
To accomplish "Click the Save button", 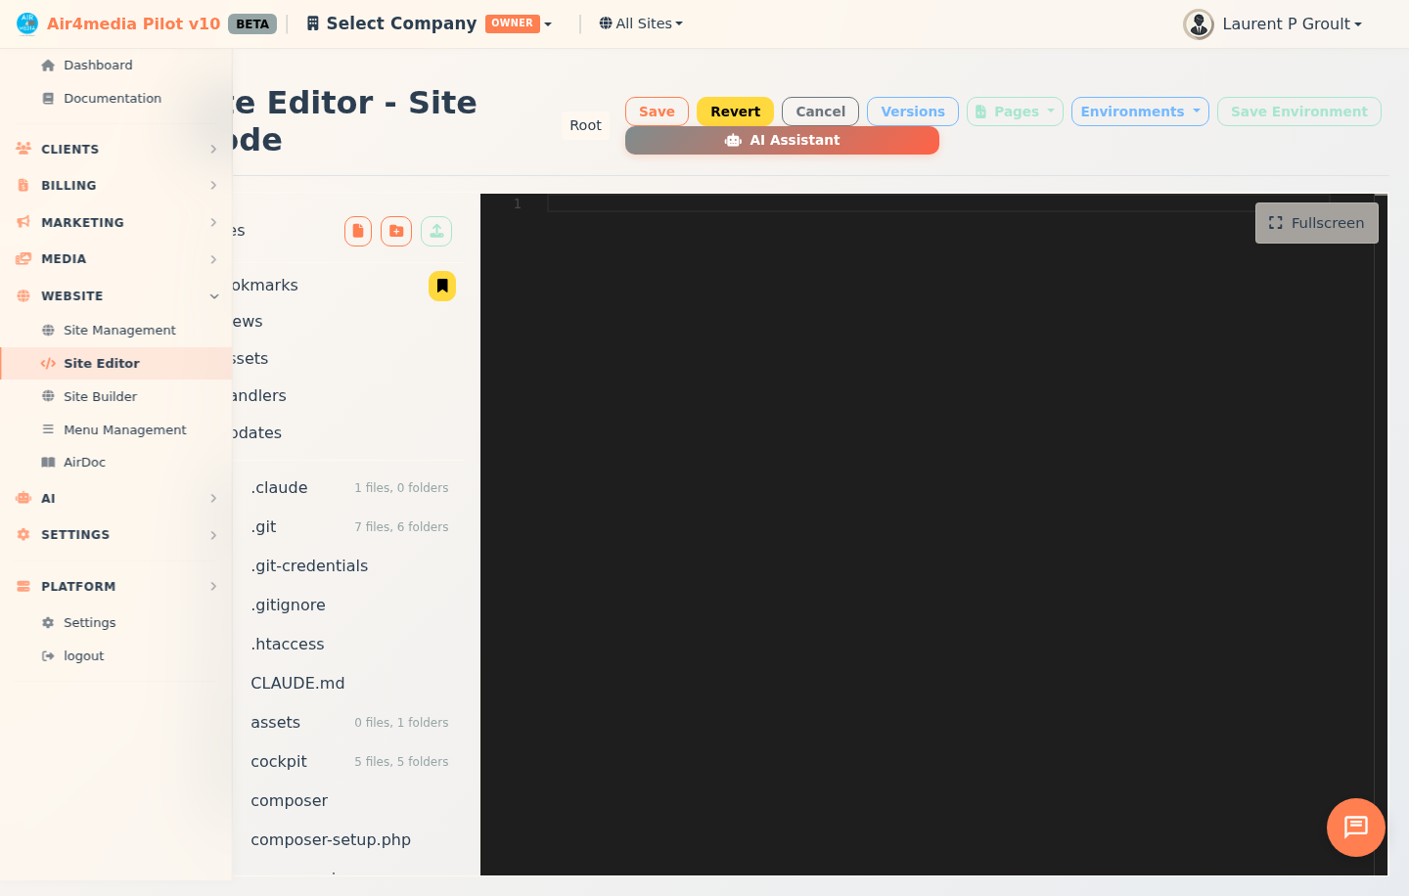I will pyautogui.click(x=656, y=112).
